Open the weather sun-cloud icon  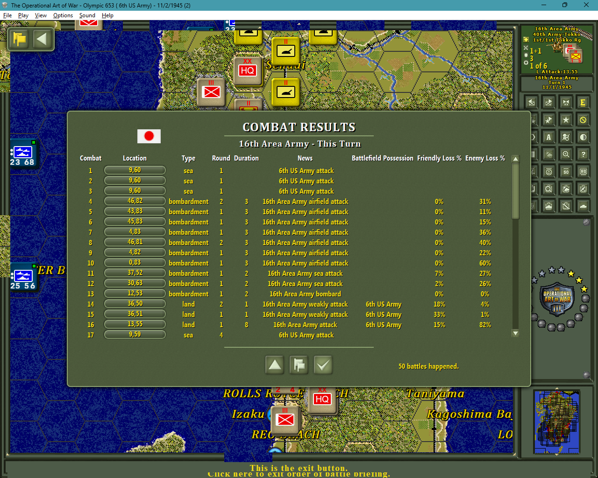(548, 154)
